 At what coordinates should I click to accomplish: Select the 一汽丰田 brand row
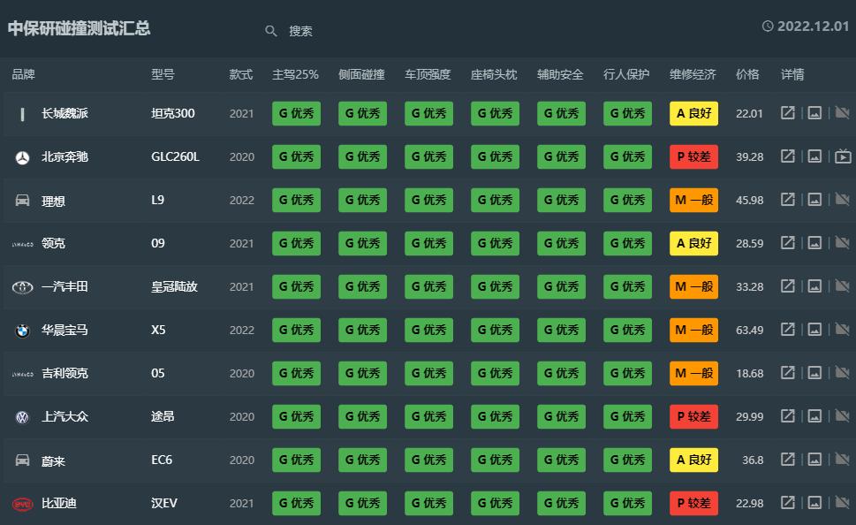[64, 286]
